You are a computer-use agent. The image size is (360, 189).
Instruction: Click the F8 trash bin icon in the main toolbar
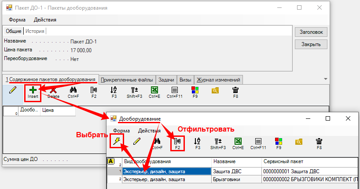pos(235,90)
